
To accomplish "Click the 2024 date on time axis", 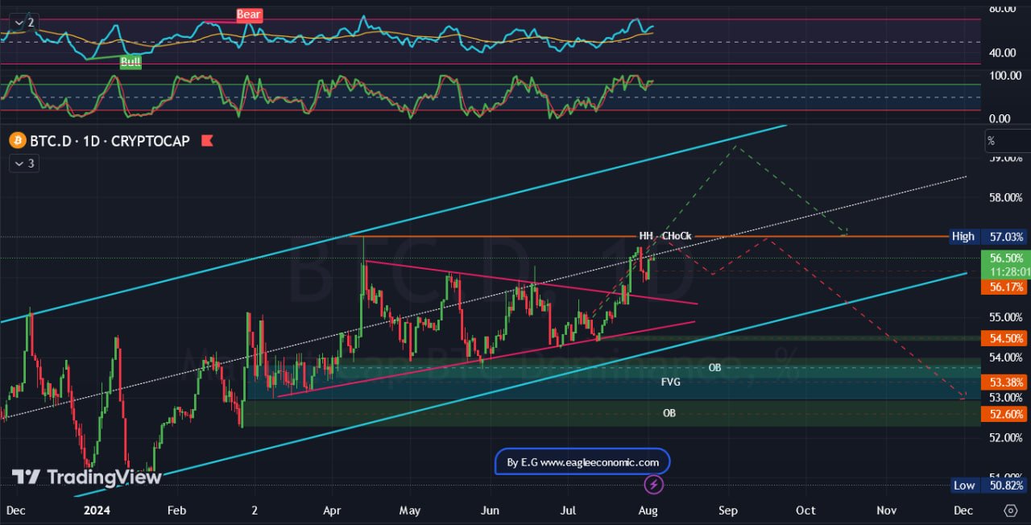I will point(97,511).
